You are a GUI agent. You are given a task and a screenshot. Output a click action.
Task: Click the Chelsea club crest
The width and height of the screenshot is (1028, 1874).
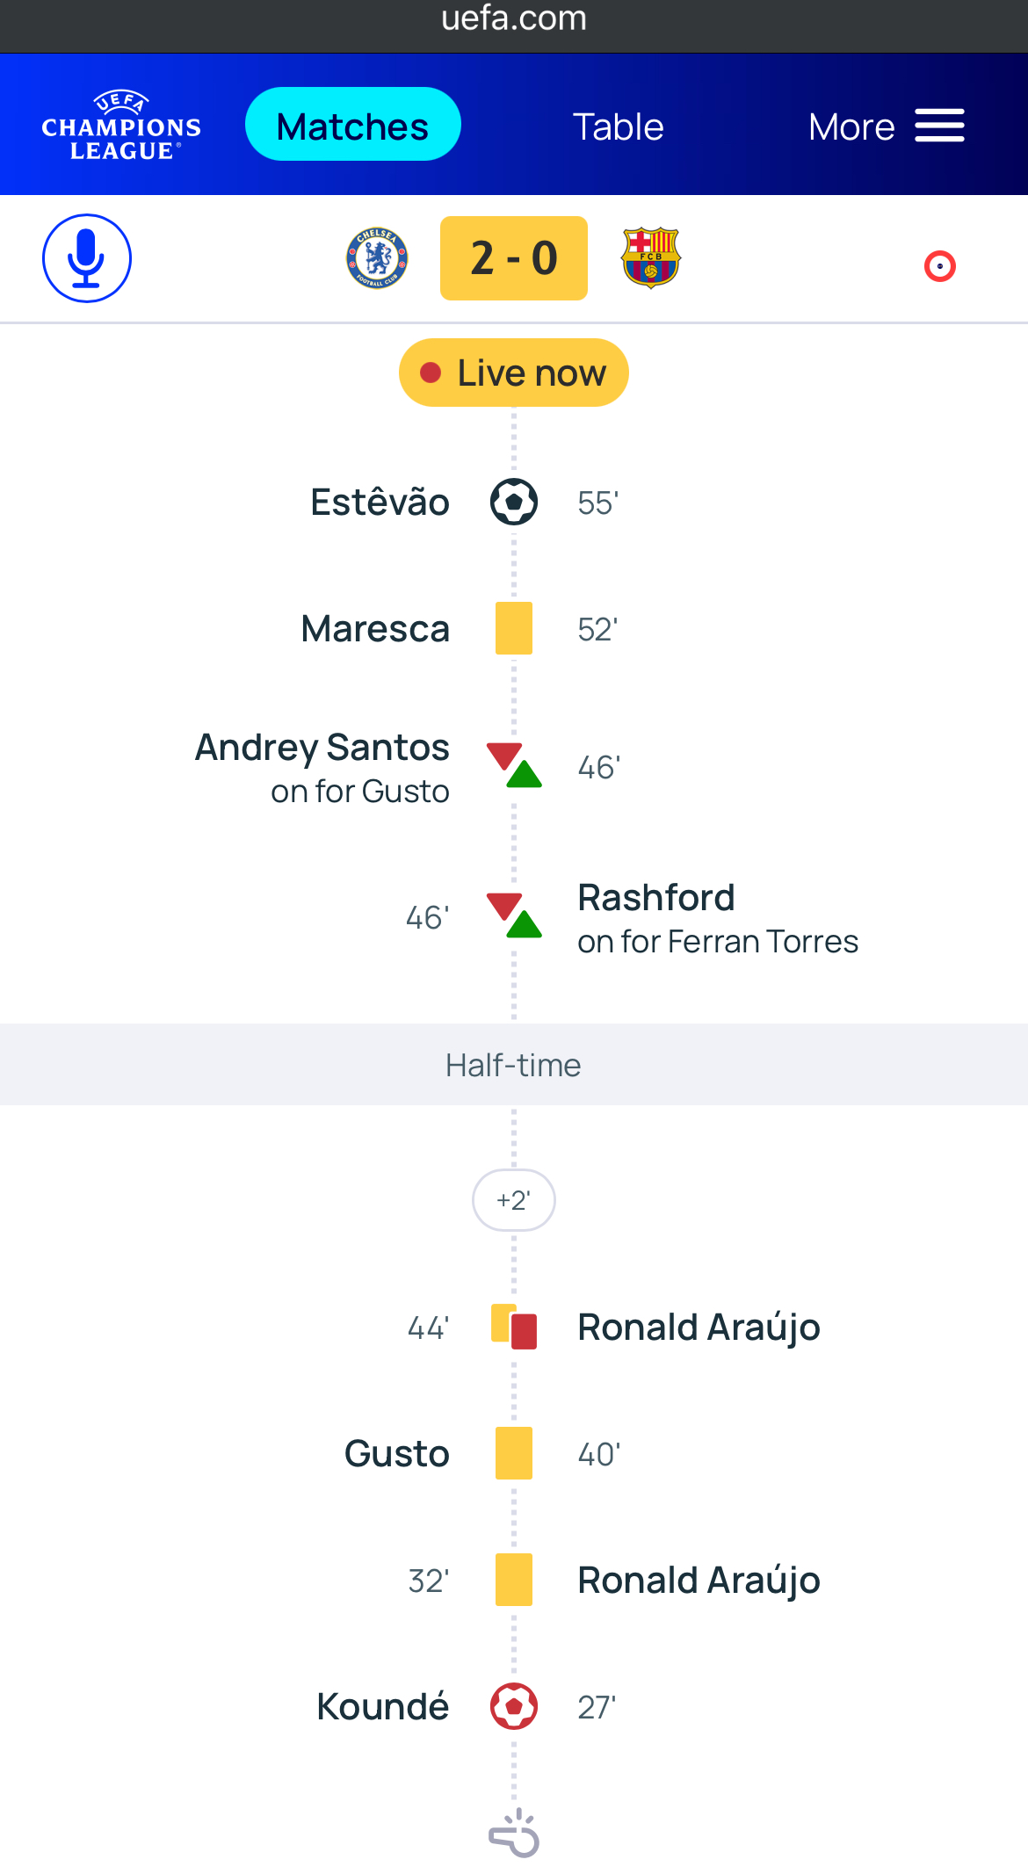(x=377, y=258)
